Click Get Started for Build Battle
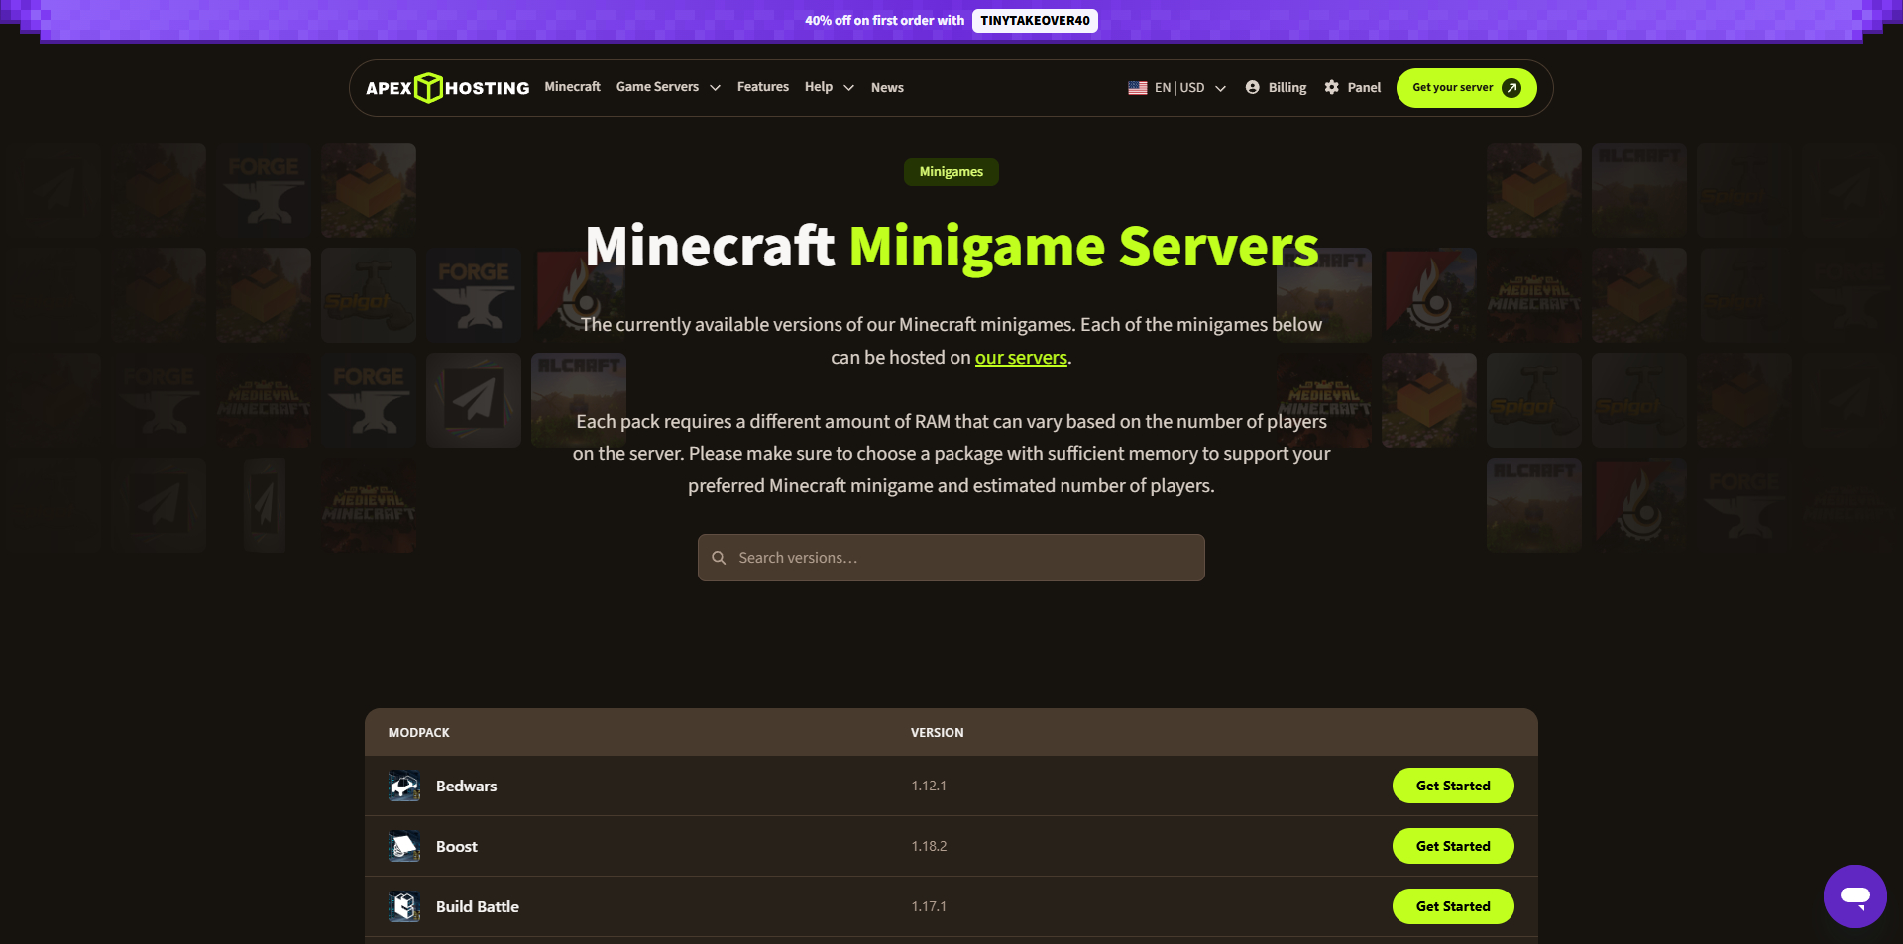This screenshot has width=1903, height=944. click(1453, 906)
